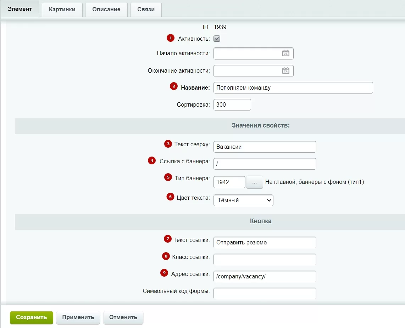Click red marker 1 near Активность
The width and height of the screenshot is (405, 328).
coord(171,38)
